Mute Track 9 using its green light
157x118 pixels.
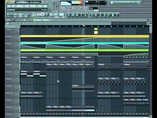pos(19,90)
